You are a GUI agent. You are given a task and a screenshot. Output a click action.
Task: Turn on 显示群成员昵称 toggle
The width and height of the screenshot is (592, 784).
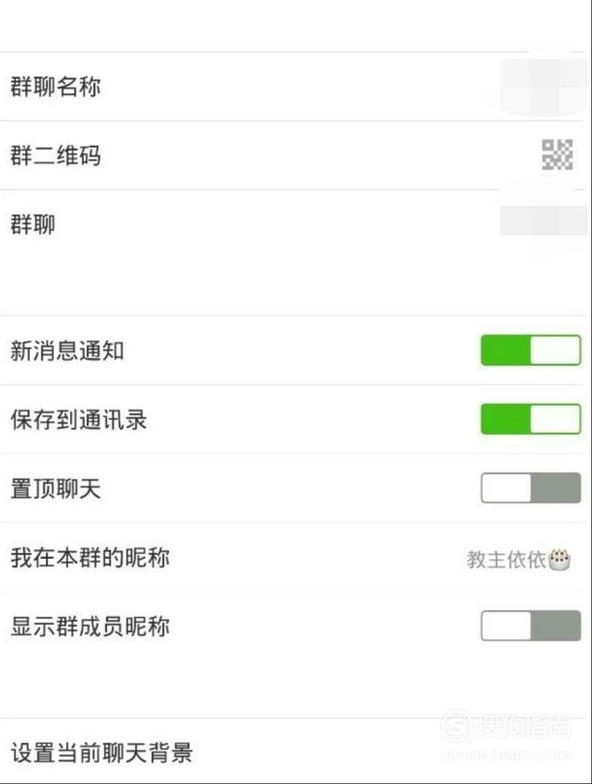click(530, 626)
